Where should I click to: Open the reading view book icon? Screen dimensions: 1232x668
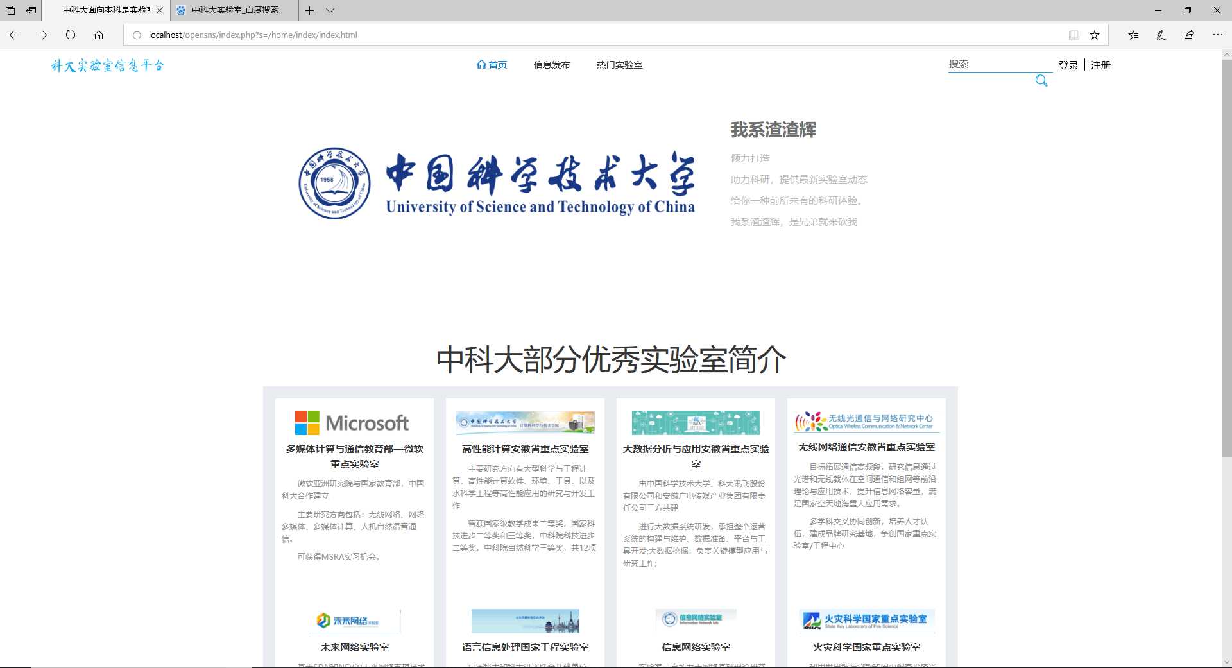[1074, 35]
